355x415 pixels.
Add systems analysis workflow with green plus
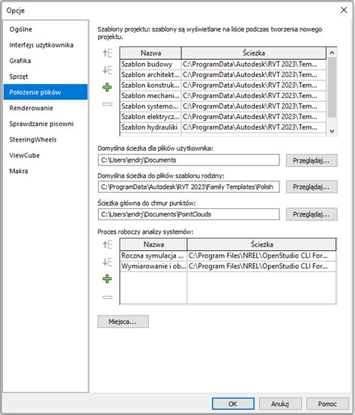pos(107,279)
